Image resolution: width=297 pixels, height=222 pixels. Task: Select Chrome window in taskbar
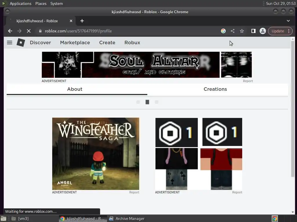click(x=83, y=219)
